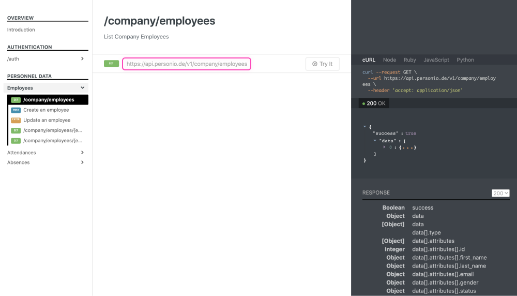
Task: Expand the Absences section
Action: point(82,162)
